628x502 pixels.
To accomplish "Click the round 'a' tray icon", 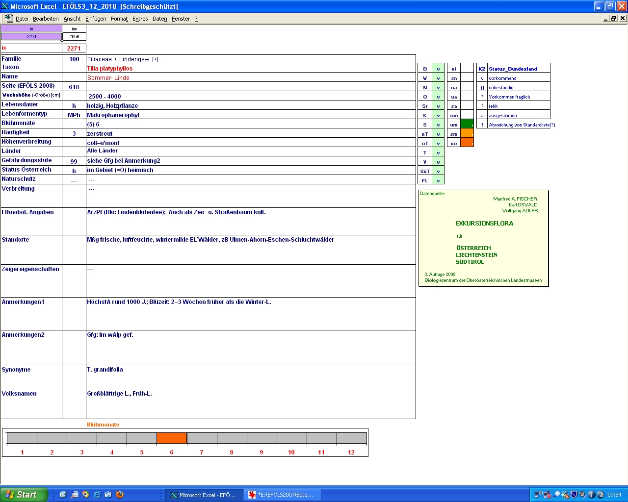I will coord(600,495).
